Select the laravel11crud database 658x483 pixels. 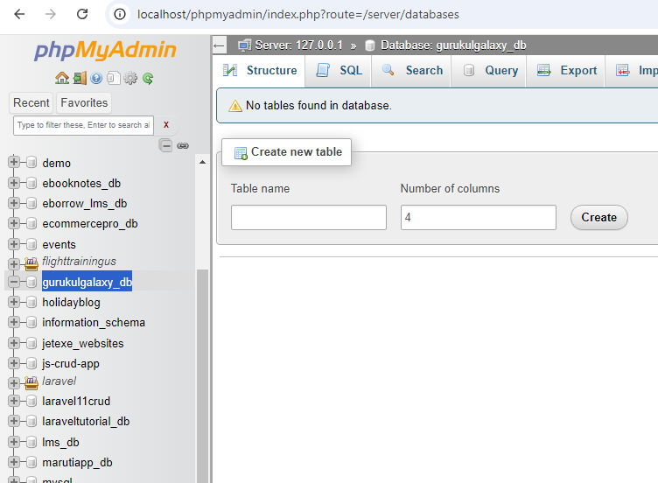(x=76, y=401)
